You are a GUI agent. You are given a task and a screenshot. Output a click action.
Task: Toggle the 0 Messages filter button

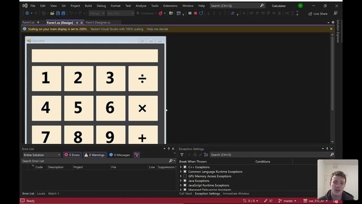(119, 155)
